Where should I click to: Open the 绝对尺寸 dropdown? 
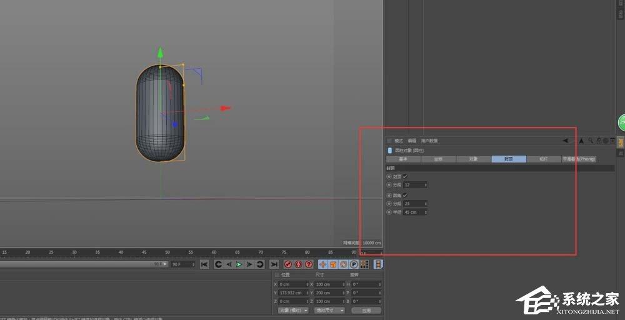click(x=329, y=311)
